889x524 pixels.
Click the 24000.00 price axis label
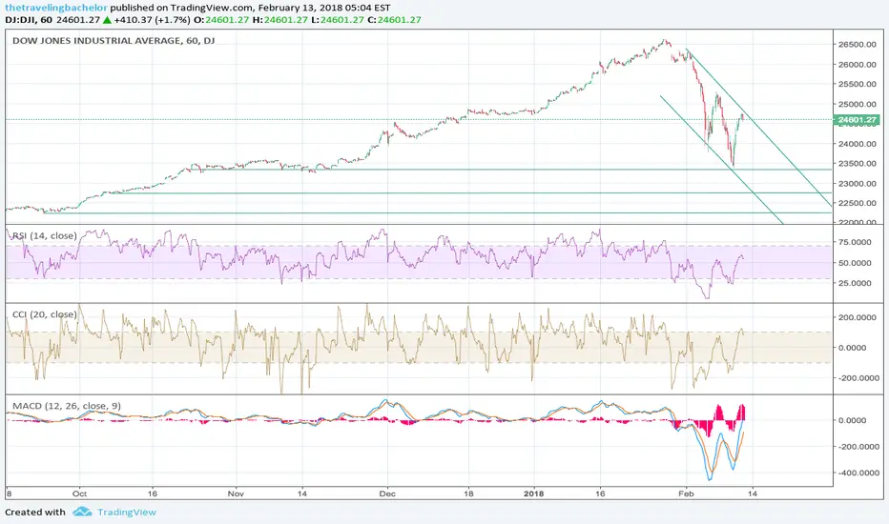coord(858,144)
